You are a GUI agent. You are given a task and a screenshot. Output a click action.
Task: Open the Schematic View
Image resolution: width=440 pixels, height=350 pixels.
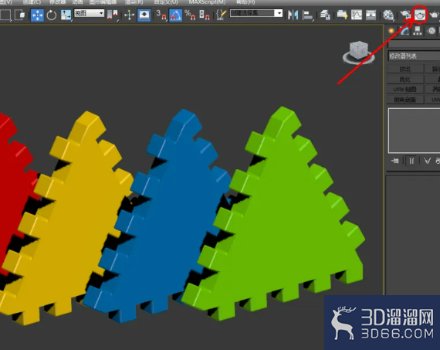coord(371,15)
